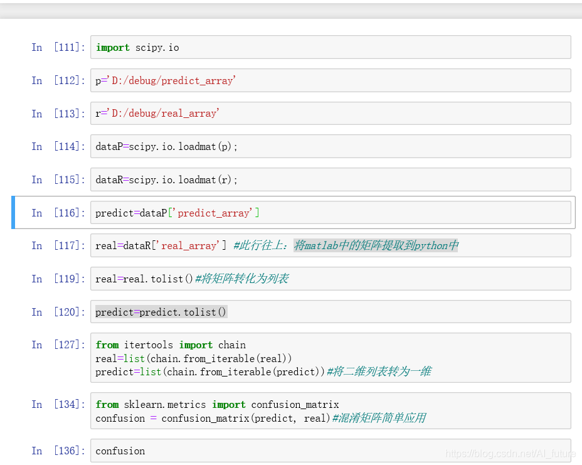Click the itertools chain import cell
The width and height of the screenshot is (582, 465).
click(331, 358)
